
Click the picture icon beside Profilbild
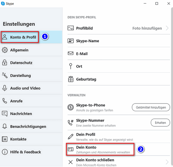click(x=71, y=28)
